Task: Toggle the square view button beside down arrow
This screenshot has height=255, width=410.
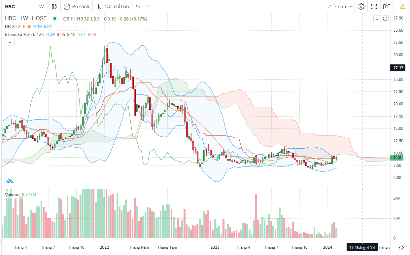Action: click(385, 19)
